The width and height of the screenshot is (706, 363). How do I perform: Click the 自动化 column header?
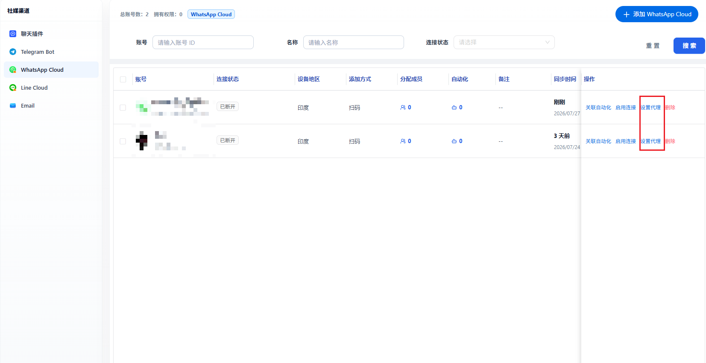[x=460, y=79]
